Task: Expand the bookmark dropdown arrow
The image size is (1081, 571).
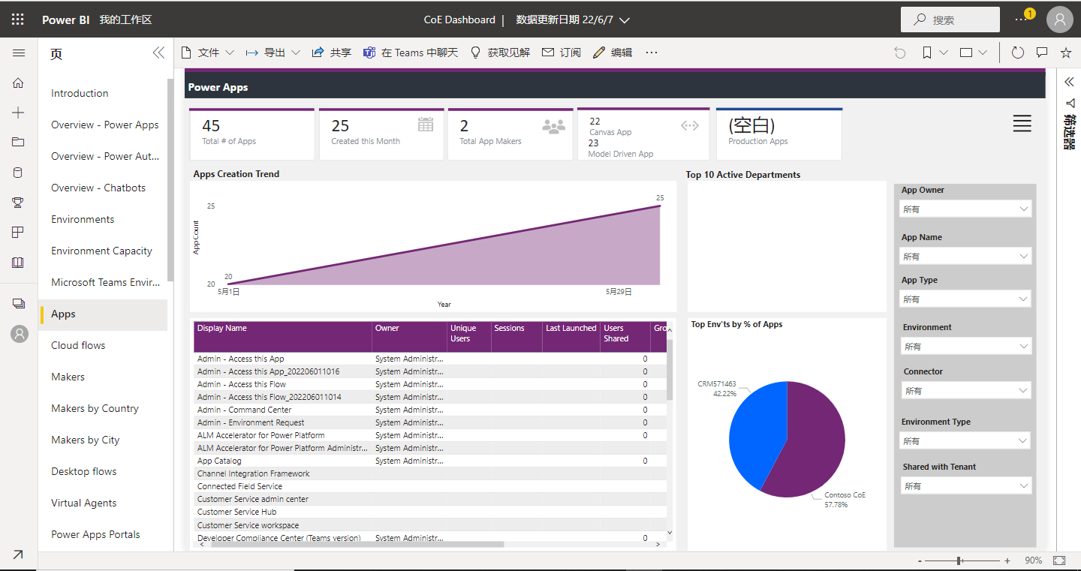Action: point(944,53)
